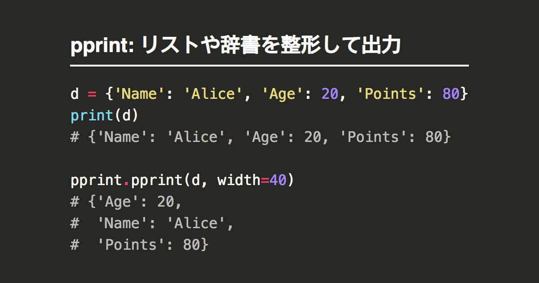This screenshot has height=283, width=539.
Task: Click the closing brace ending the dictionary definition
Action: tap(464, 94)
